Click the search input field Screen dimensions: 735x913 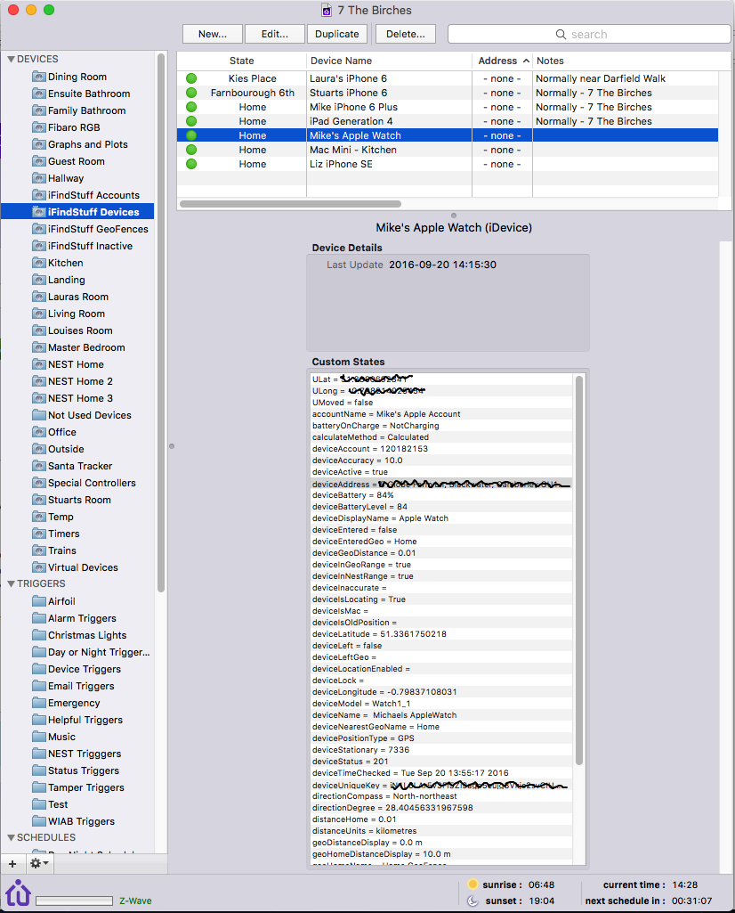[x=589, y=34]
